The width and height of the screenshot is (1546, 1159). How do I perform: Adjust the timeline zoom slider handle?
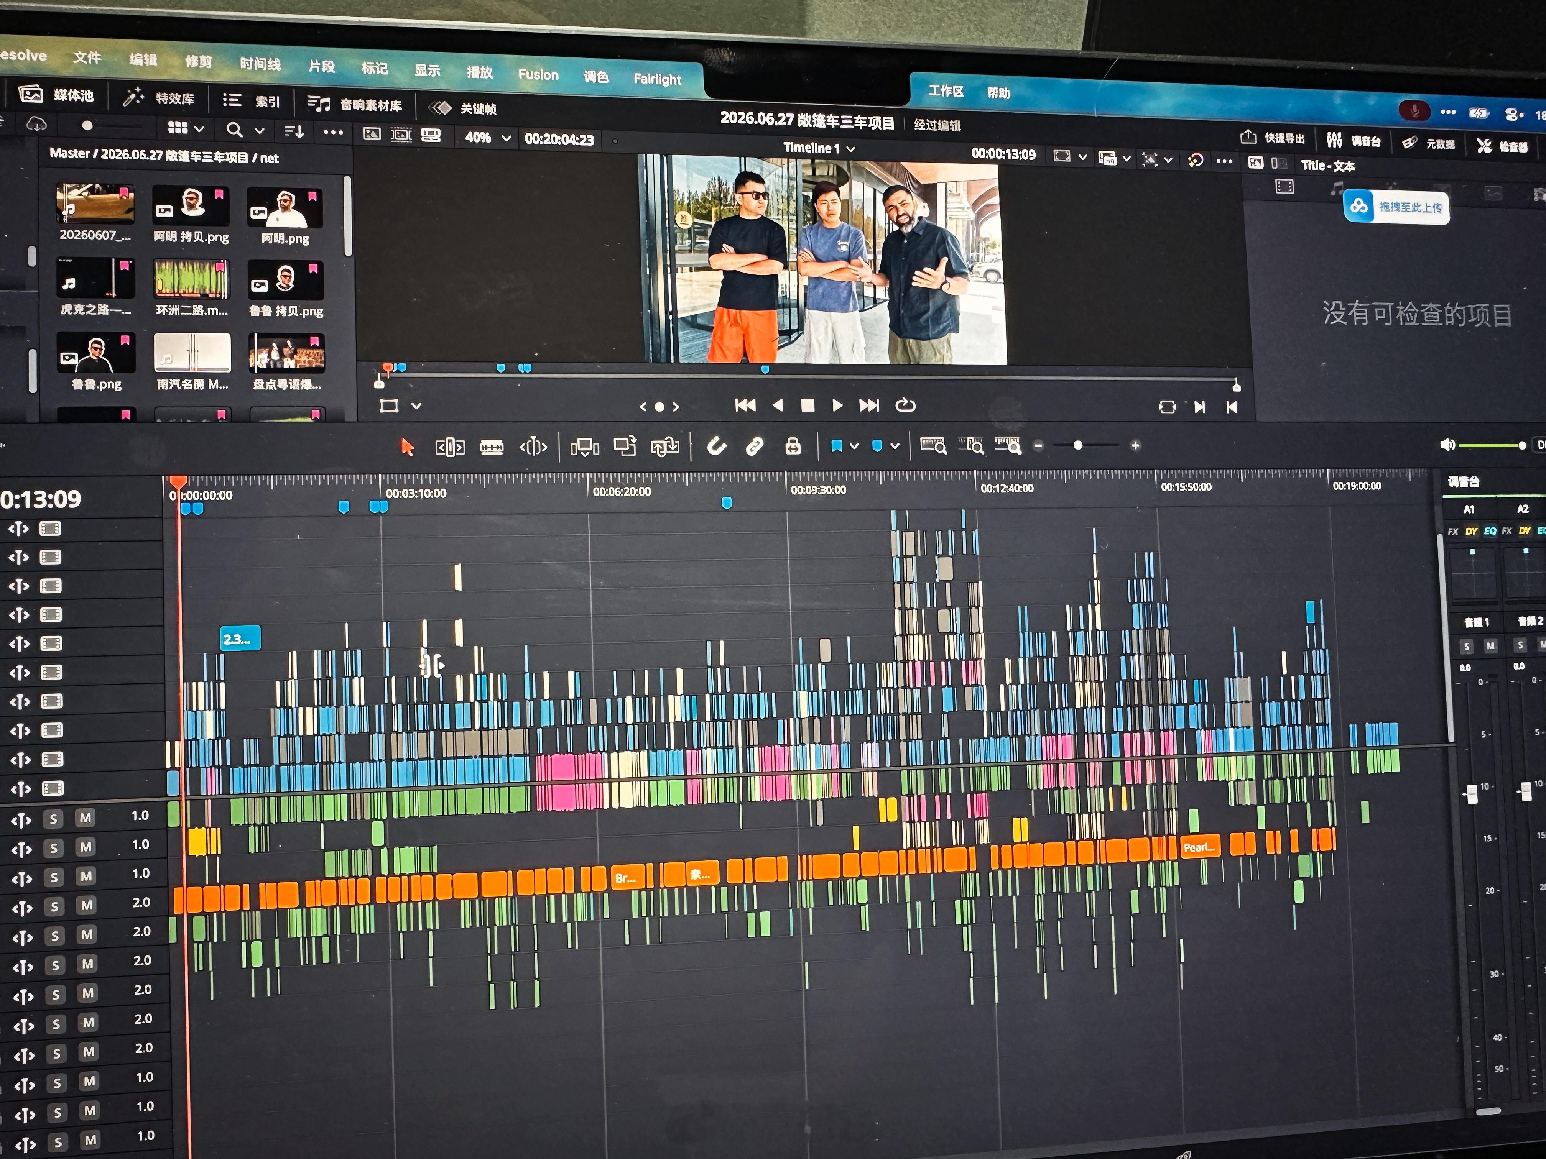1078,445
